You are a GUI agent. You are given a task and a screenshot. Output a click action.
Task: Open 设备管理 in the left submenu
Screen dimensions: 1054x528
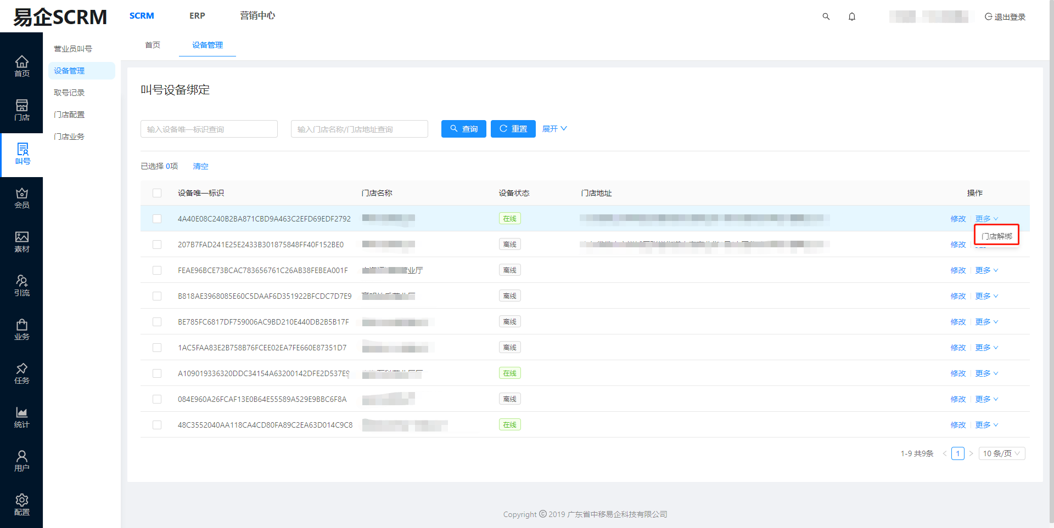82,71
